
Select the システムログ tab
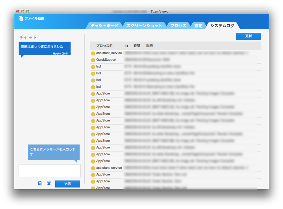pyautogui.click(x=222, y=26)
